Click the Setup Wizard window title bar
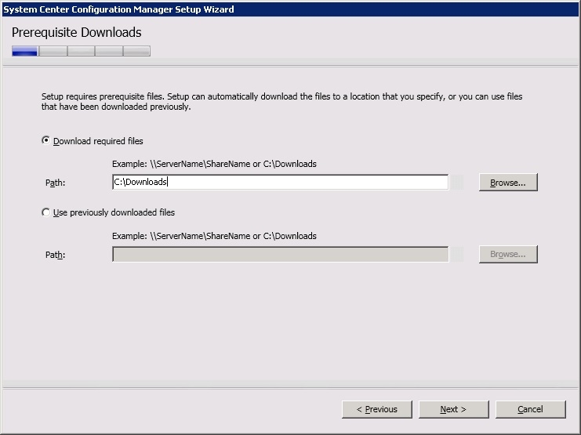The height and width of the screenshot is (435, 581). (x=290, y=9)
